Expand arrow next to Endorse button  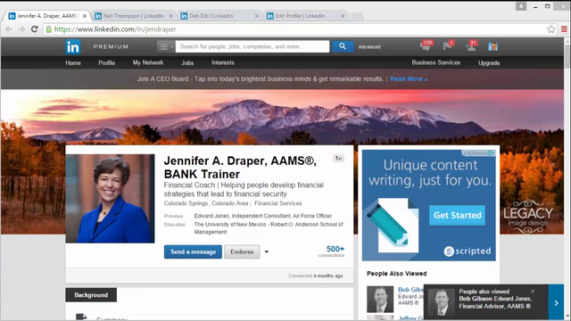pyautogui.click(x=267, y=251)
